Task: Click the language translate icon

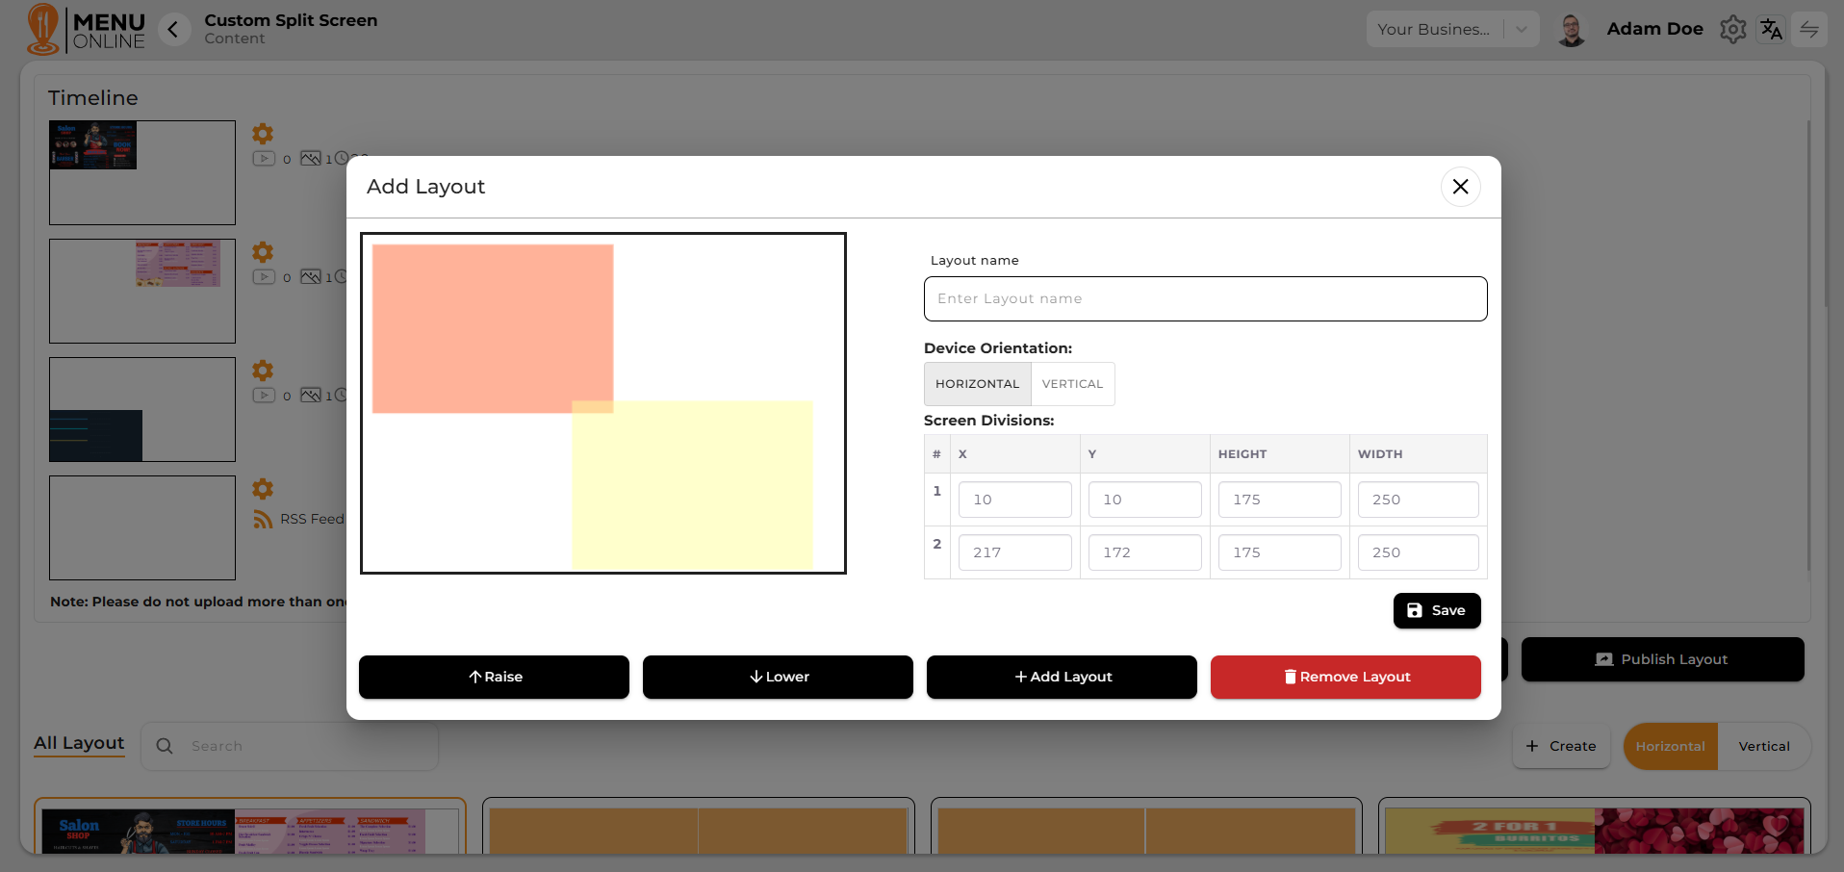Action: coord(1771,30)
